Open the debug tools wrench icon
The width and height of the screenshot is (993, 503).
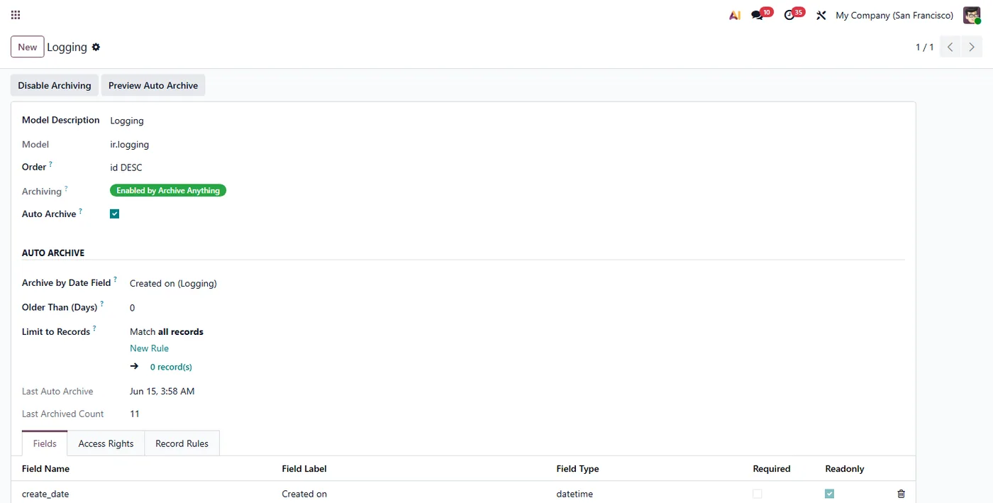pyautogui.click(x=821, y=15)
